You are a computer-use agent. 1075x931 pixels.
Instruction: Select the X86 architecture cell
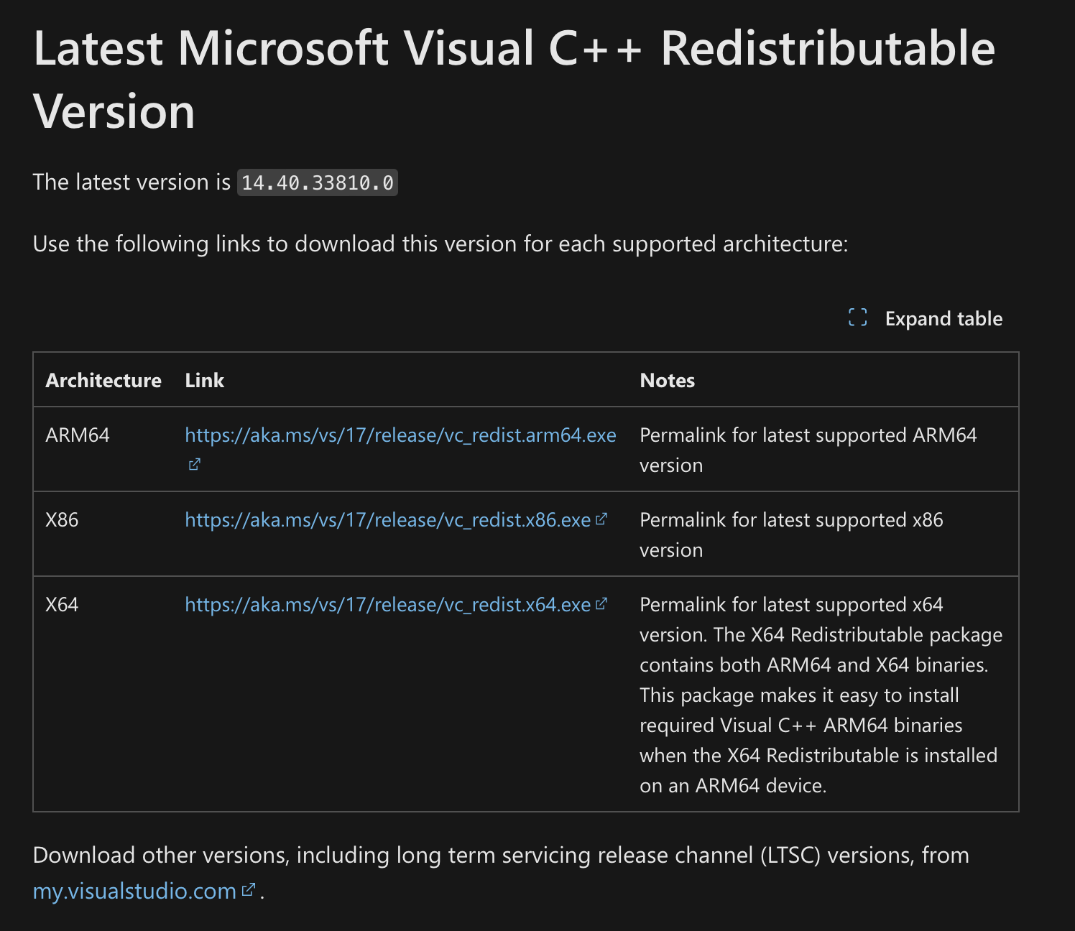point(62,520)
